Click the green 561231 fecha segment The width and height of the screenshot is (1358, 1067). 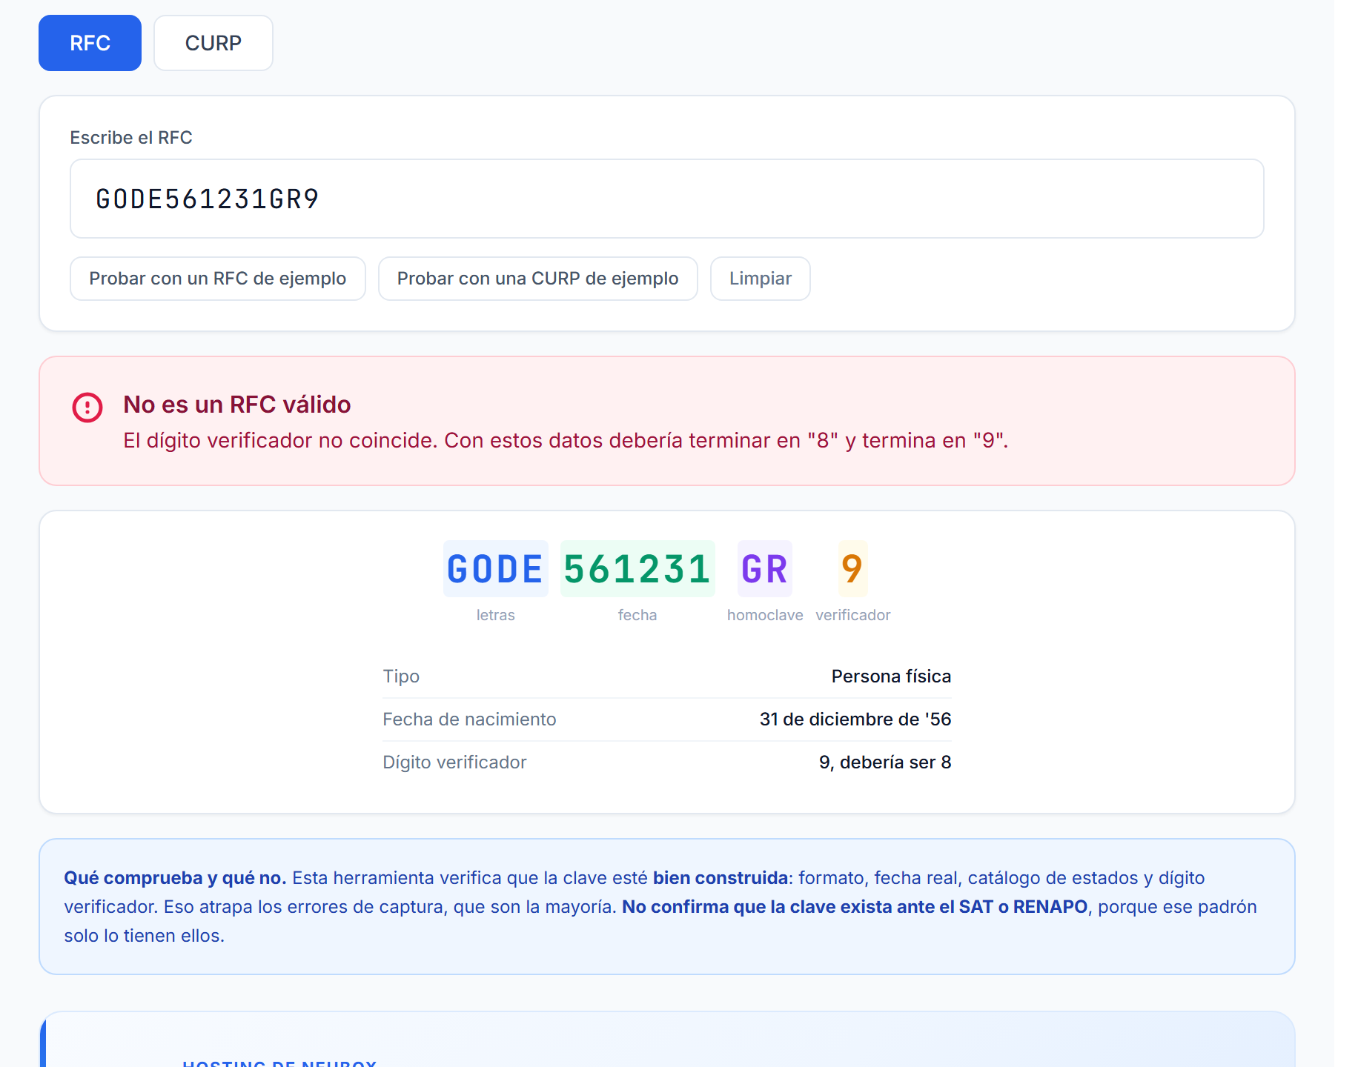point(637,569)
